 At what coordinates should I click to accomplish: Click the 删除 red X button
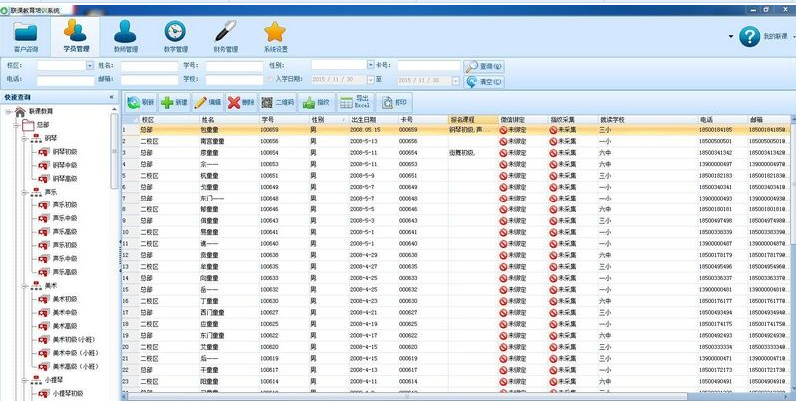(x=241, y=103)
